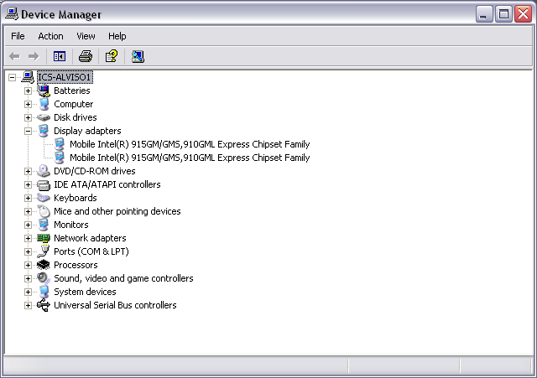The height and width of the screenshot is (378, 537).
Task: Expand the Mice and other pointing devices node
Action: 28,211
